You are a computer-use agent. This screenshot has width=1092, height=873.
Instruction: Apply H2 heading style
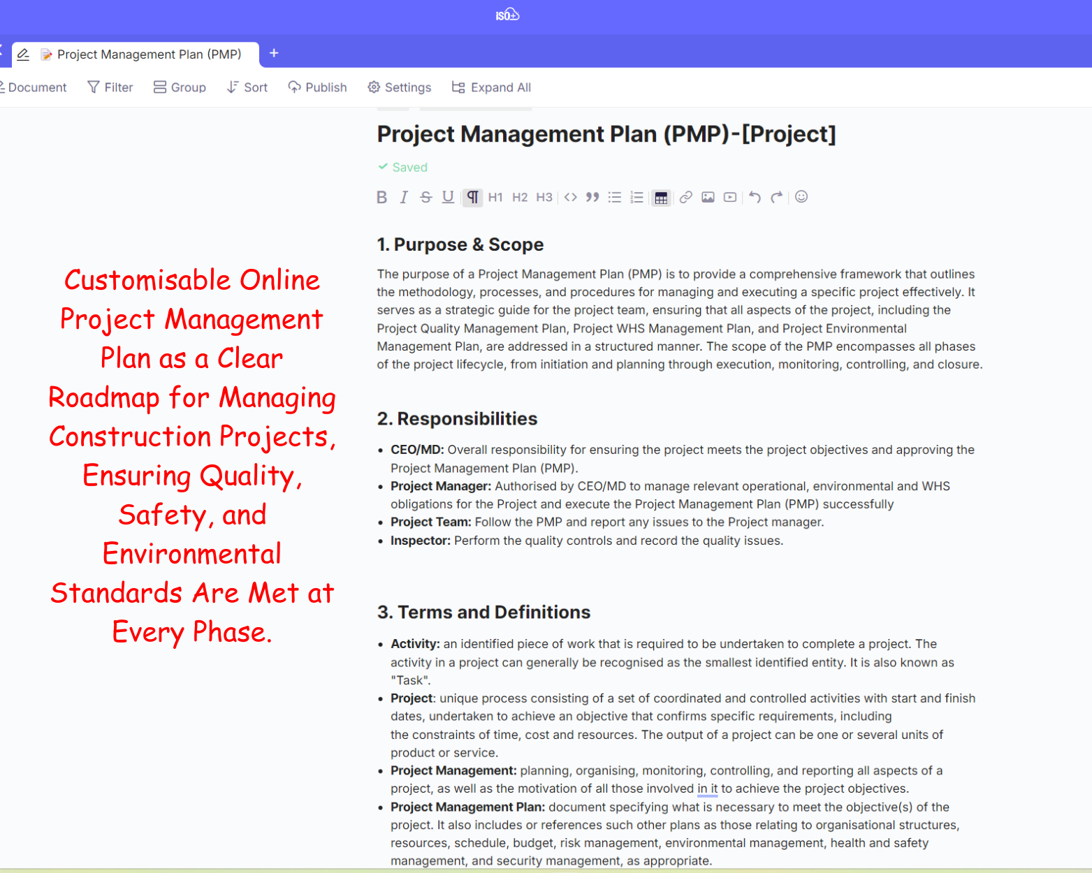pyautogui.click(x=520, y=198)
